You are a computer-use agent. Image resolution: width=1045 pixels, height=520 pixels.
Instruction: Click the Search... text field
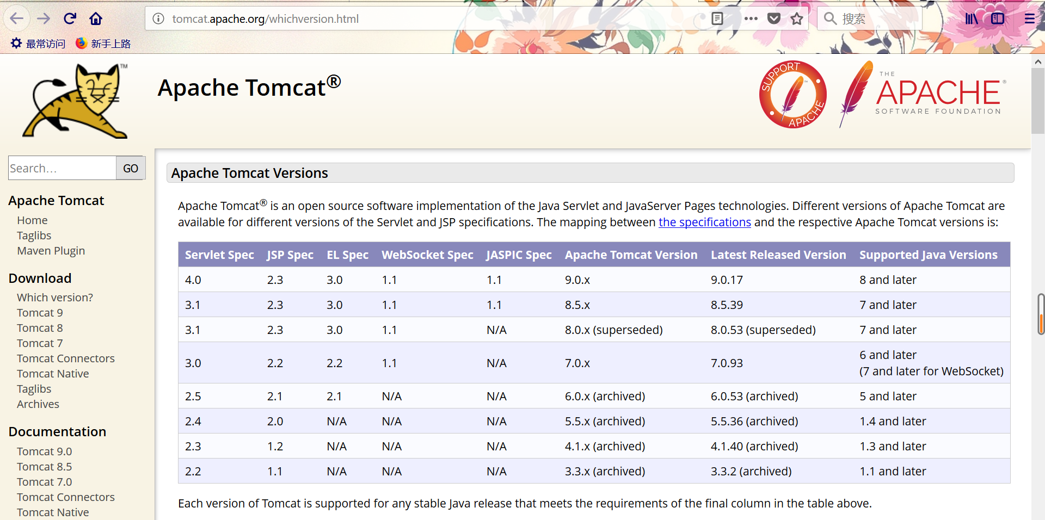pos(62,168)
